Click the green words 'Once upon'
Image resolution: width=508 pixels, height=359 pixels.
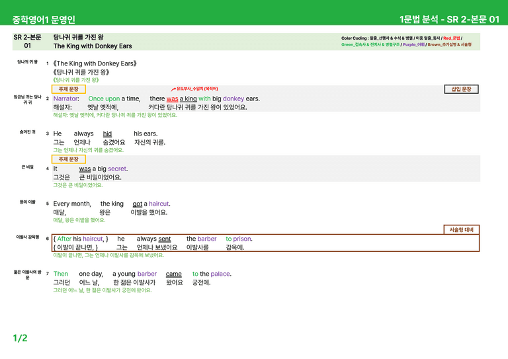coord(104,99)
